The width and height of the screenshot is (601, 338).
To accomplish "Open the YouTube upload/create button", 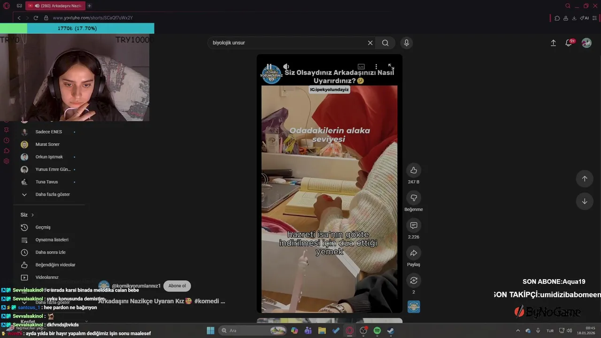I will click(x=553, y=43).
